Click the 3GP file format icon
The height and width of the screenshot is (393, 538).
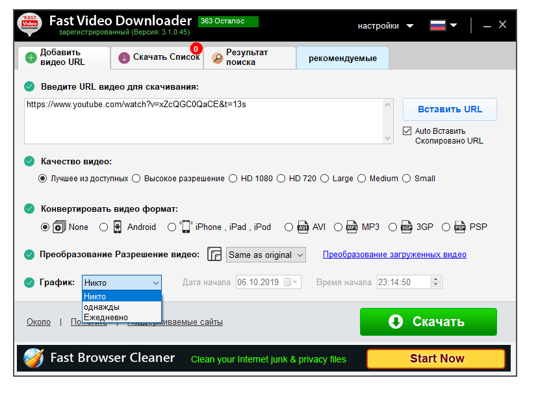(x=407, y=227)
